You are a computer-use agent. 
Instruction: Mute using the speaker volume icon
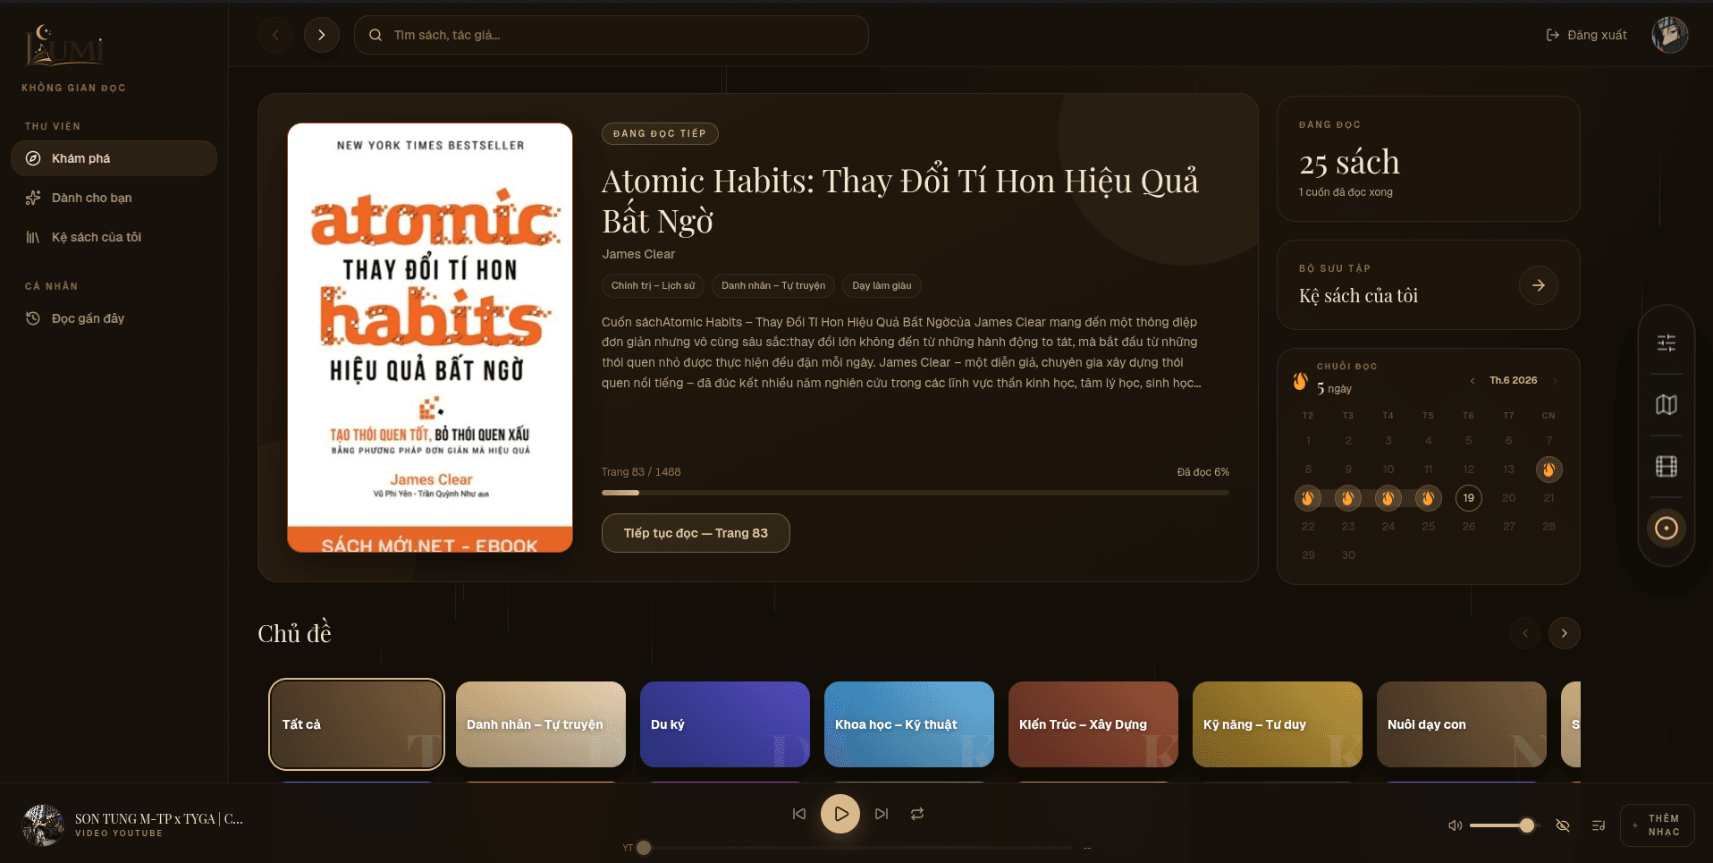(x=1456, y=825)
